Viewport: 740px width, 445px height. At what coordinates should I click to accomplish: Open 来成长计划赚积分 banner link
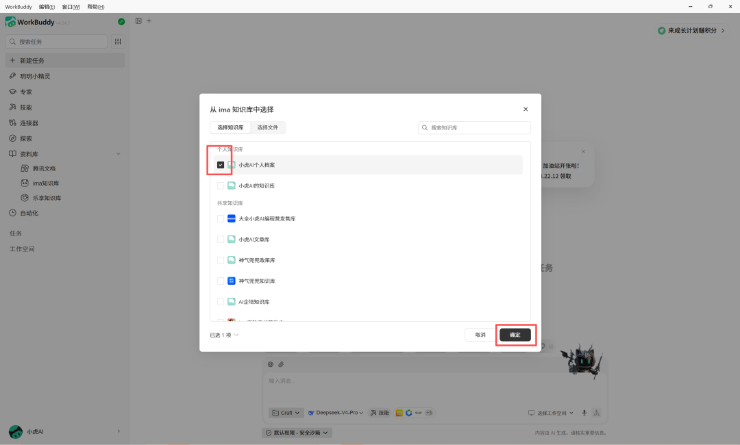coord(692,30)
